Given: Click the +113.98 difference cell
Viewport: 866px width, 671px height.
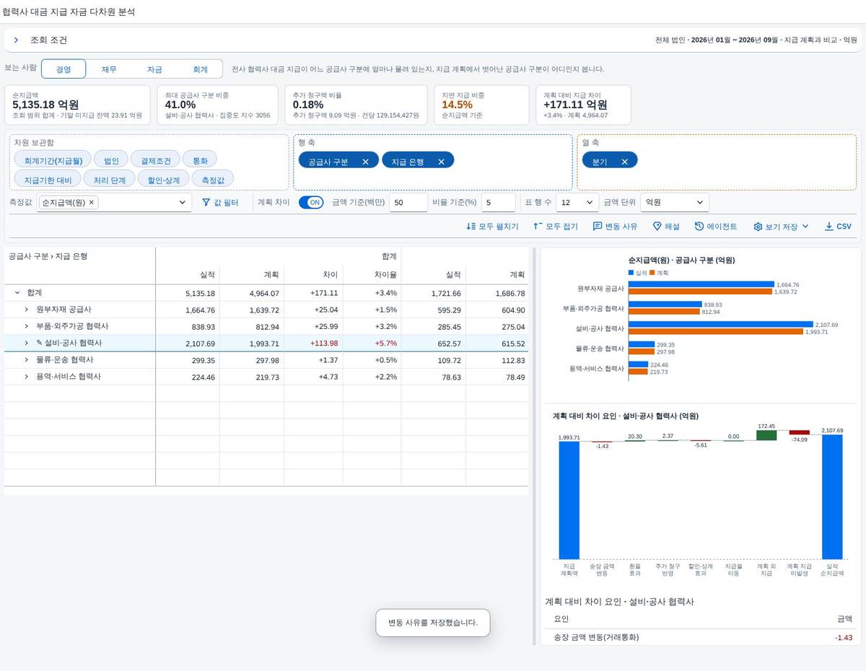Looking at the screenshot, I should 313,343.
